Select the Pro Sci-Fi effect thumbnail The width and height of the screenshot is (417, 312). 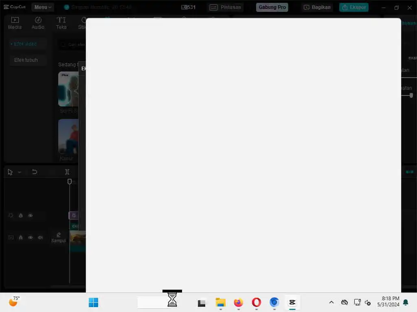coord(68,89)
